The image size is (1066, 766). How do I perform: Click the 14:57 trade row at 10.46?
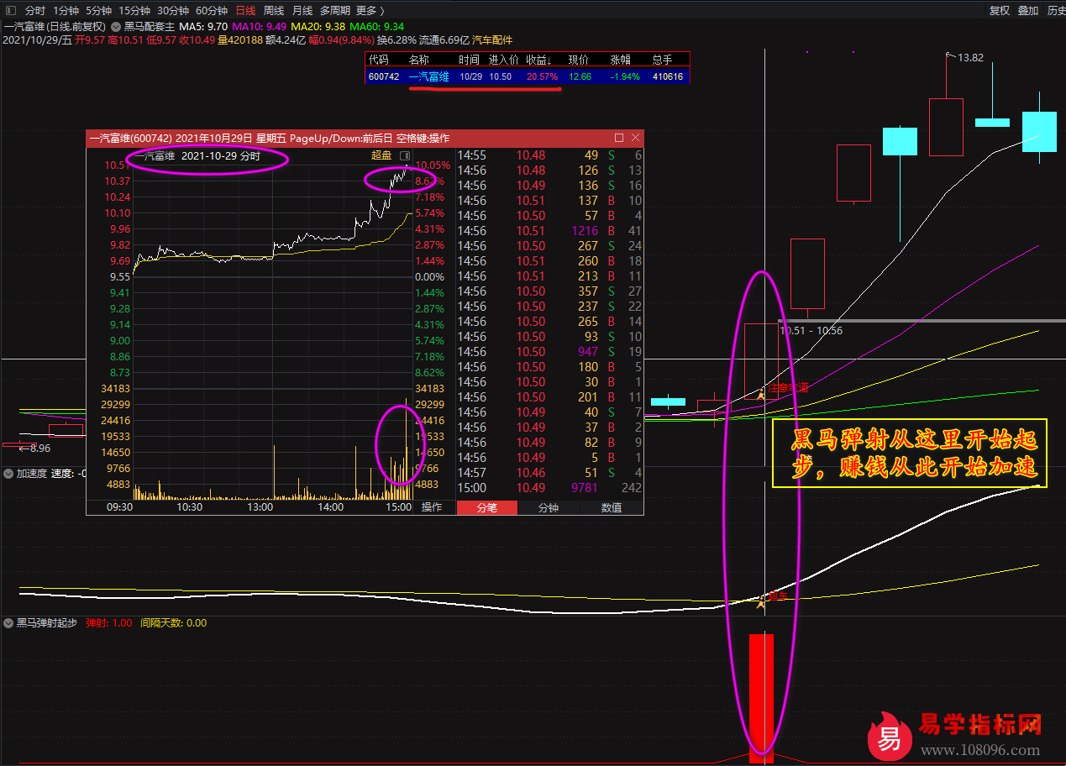[x=550, y=473]
